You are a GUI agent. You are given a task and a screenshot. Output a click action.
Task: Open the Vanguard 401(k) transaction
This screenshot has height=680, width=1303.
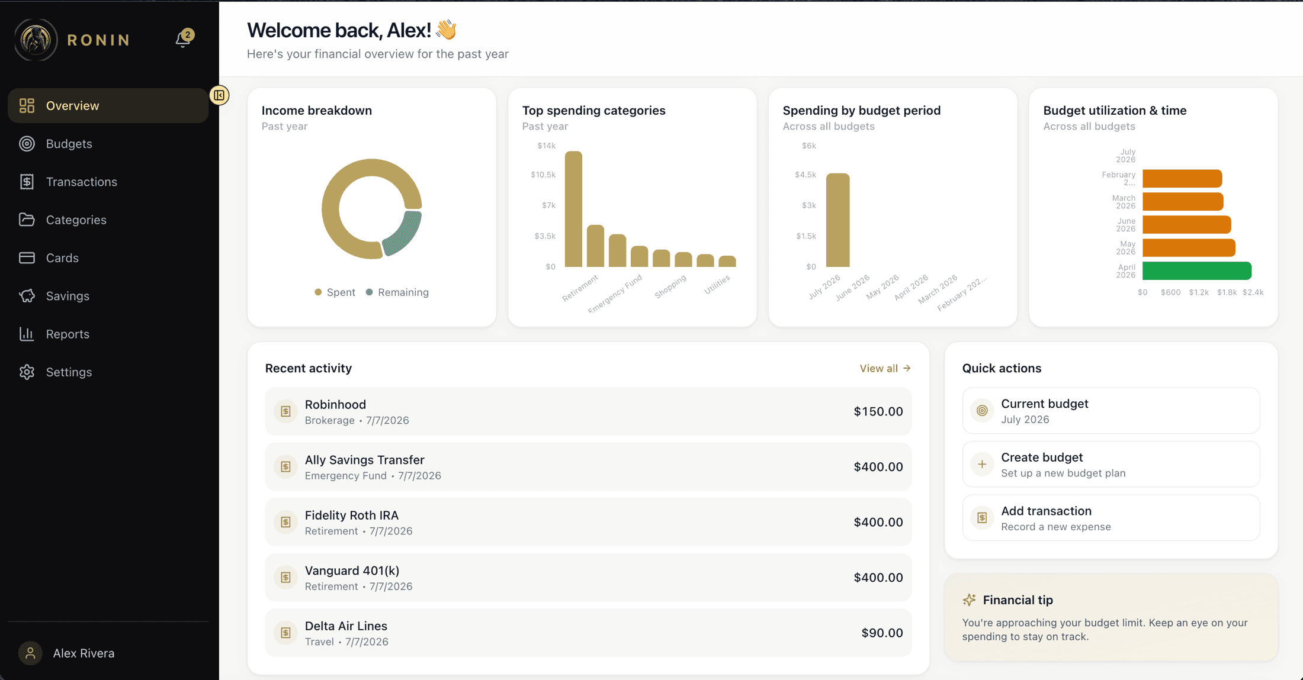click(x=588, y=578)
